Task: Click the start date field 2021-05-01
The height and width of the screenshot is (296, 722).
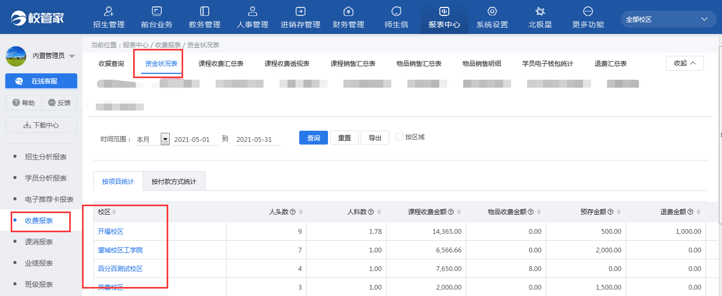Action: pyautogui.click(x=196, y=139)
